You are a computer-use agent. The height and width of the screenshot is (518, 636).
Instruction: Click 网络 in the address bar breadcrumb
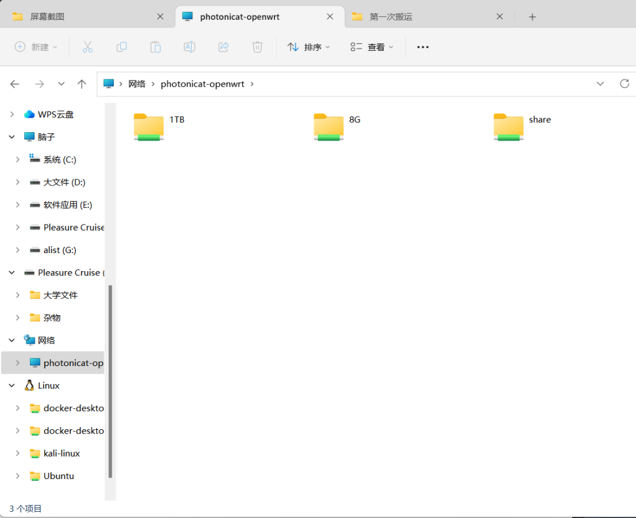coord(137,84)
